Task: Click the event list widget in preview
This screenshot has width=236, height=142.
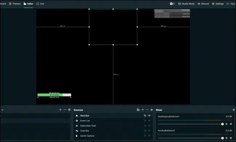Action: point(172,13)
